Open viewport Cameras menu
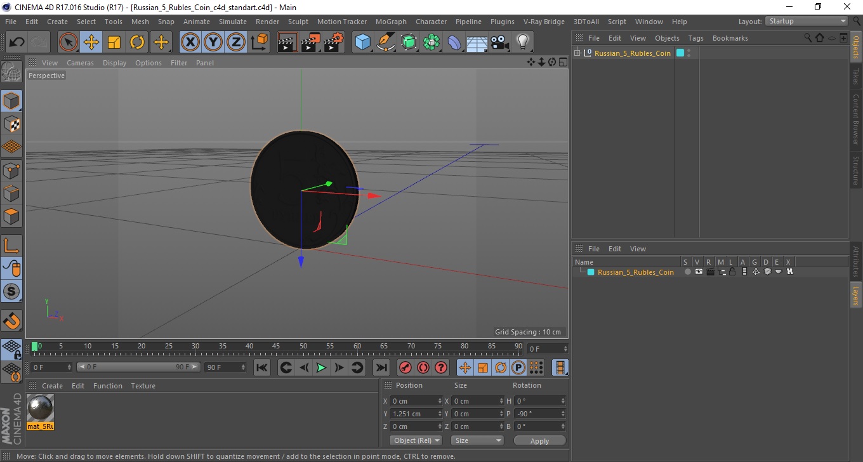 [x=80, y=63]
